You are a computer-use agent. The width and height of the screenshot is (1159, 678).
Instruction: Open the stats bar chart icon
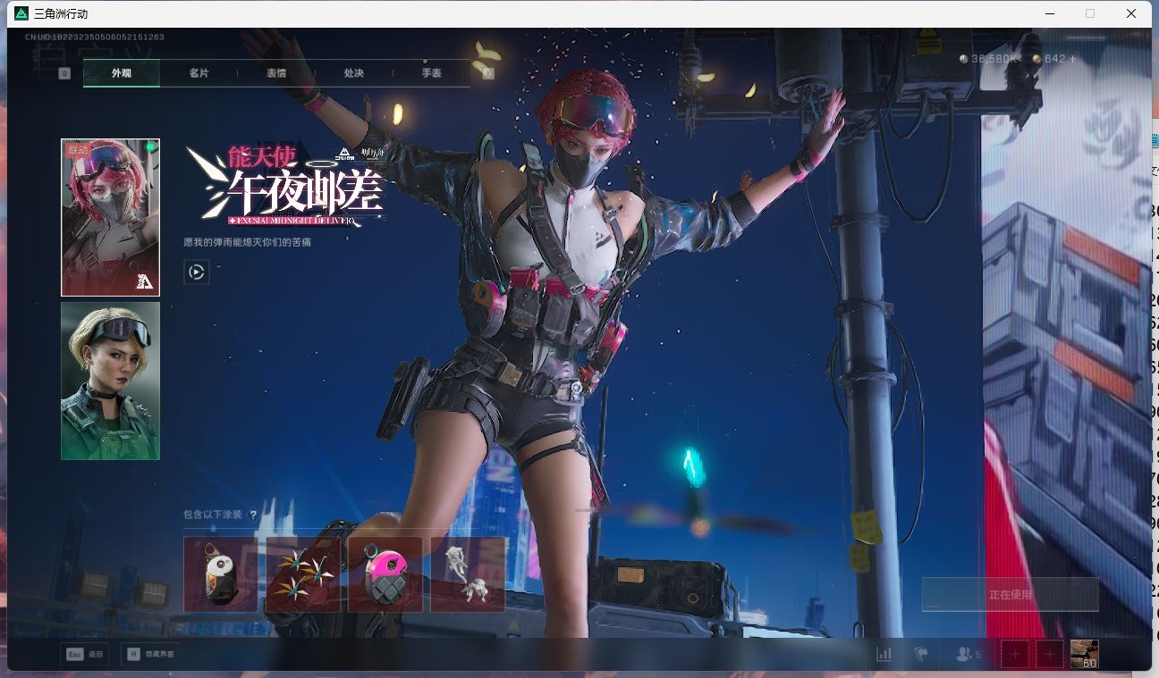[x=884, y=654]
